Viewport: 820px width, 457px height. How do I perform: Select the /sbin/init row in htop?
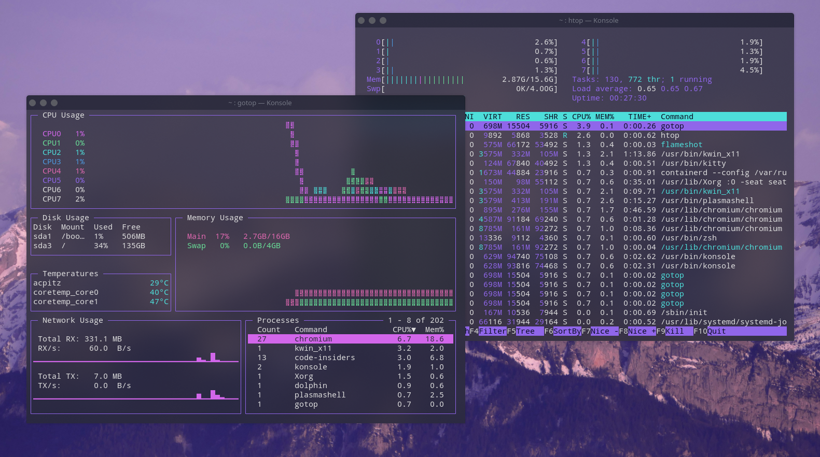tap(626, 312)
